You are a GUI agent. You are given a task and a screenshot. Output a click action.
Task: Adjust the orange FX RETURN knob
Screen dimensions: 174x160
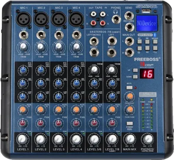[130, 110]
